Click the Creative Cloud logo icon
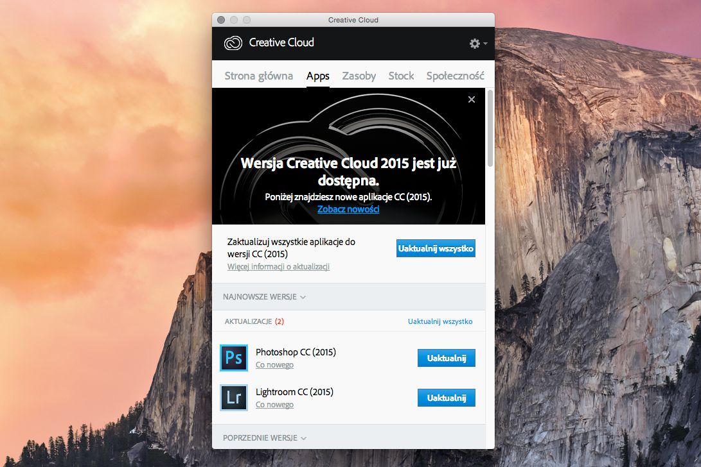Screen dimensions: 701x467 click(233, 43)
